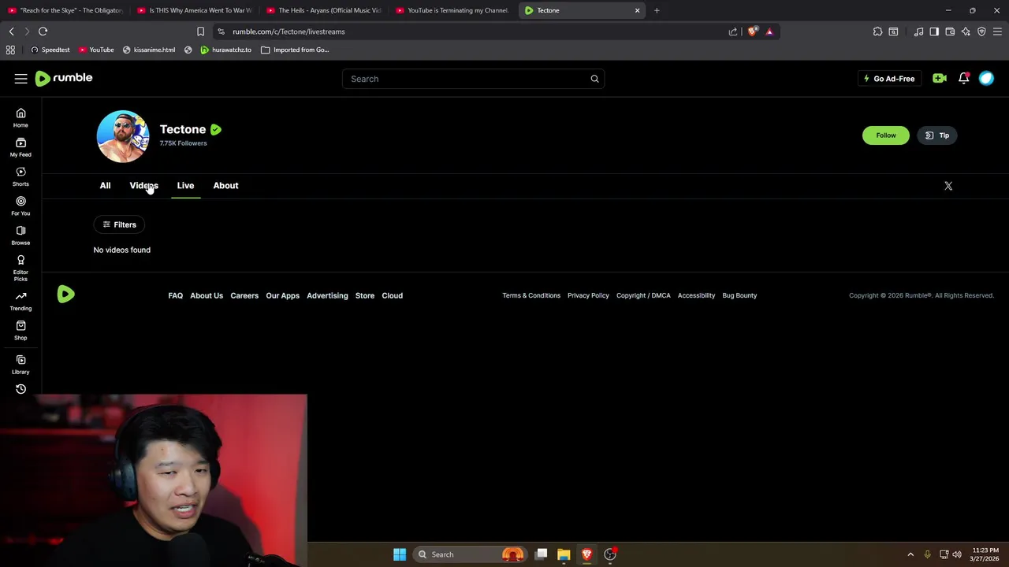Open Library in the sidebar
1009x567 pixels.
click(x=20, y=365)
